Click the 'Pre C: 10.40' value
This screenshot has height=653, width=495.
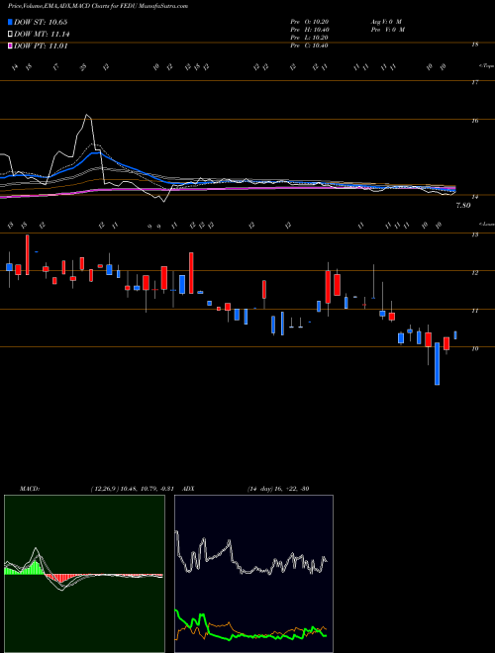point(309,46)
